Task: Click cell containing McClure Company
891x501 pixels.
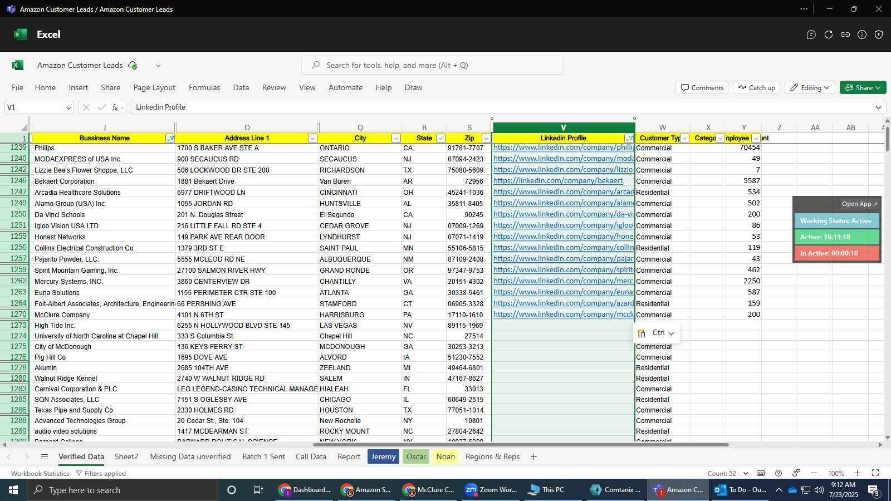Action: pyautogui.click(x=104, y=315)
